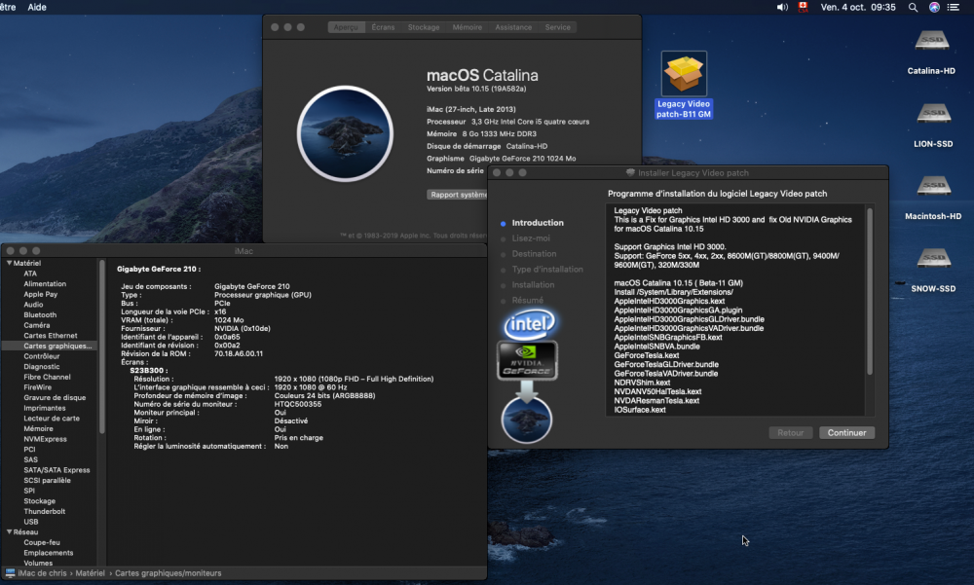Select USB in System Report sidebar

click(30, 523)
